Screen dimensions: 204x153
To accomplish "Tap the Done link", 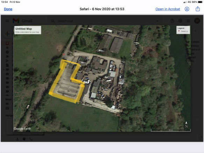I will (x=8, y=9).
